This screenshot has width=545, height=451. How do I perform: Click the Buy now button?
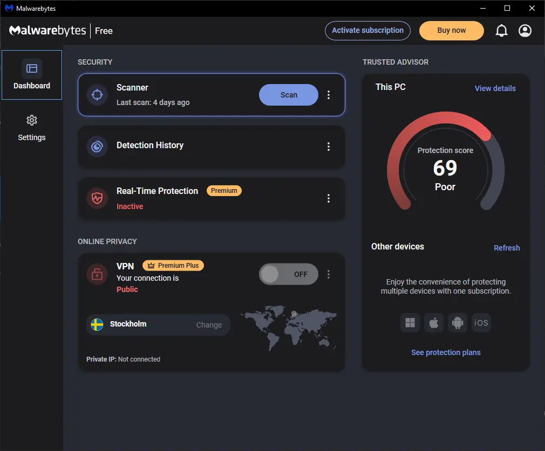(452, 31)
